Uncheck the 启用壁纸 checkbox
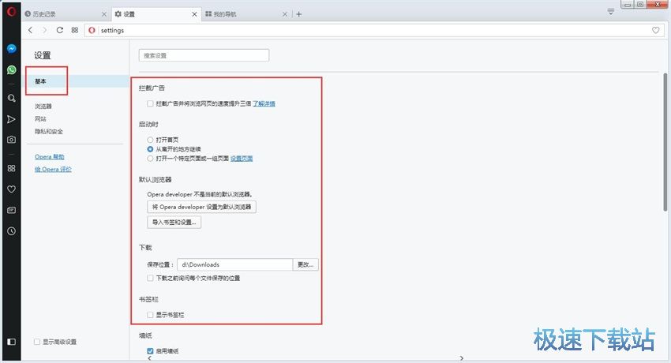Image resolution: width=671 pixels, height=363 pixels. 150,351
